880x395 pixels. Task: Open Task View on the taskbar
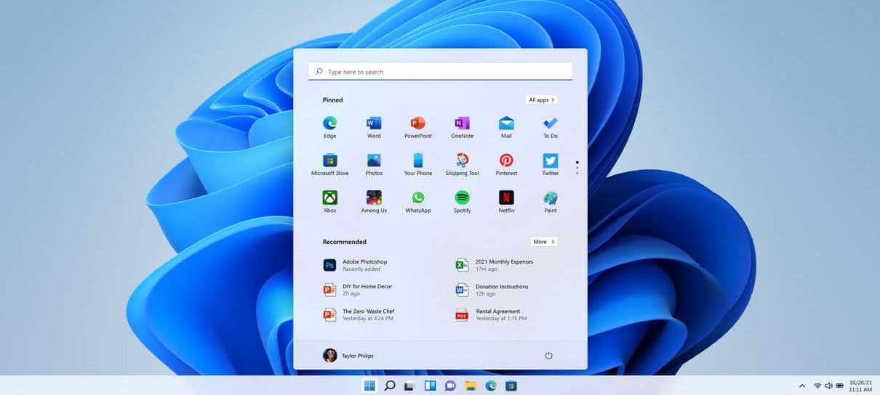[x=409, y=386]
